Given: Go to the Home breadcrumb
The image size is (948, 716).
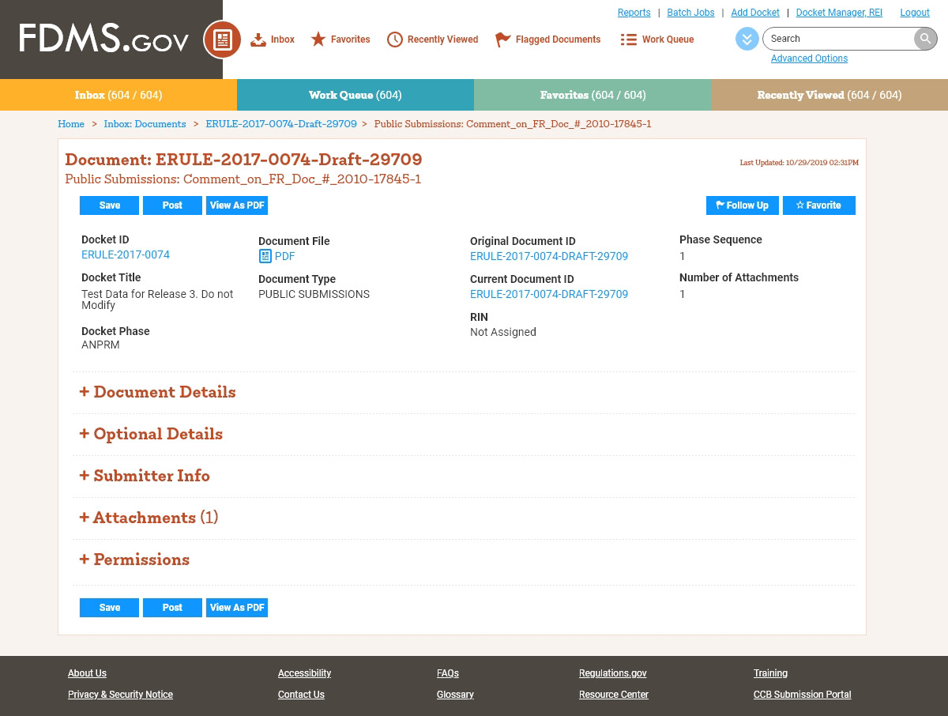Looking at the screenshot, I should [x=71, y=124].
